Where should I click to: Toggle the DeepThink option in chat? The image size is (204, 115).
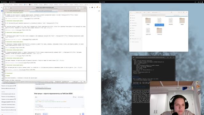click(x=38, y=114)
